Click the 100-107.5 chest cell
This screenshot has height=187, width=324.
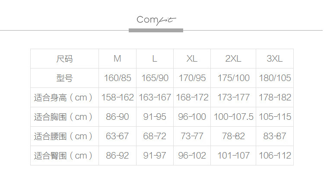(x=233, y=117)
